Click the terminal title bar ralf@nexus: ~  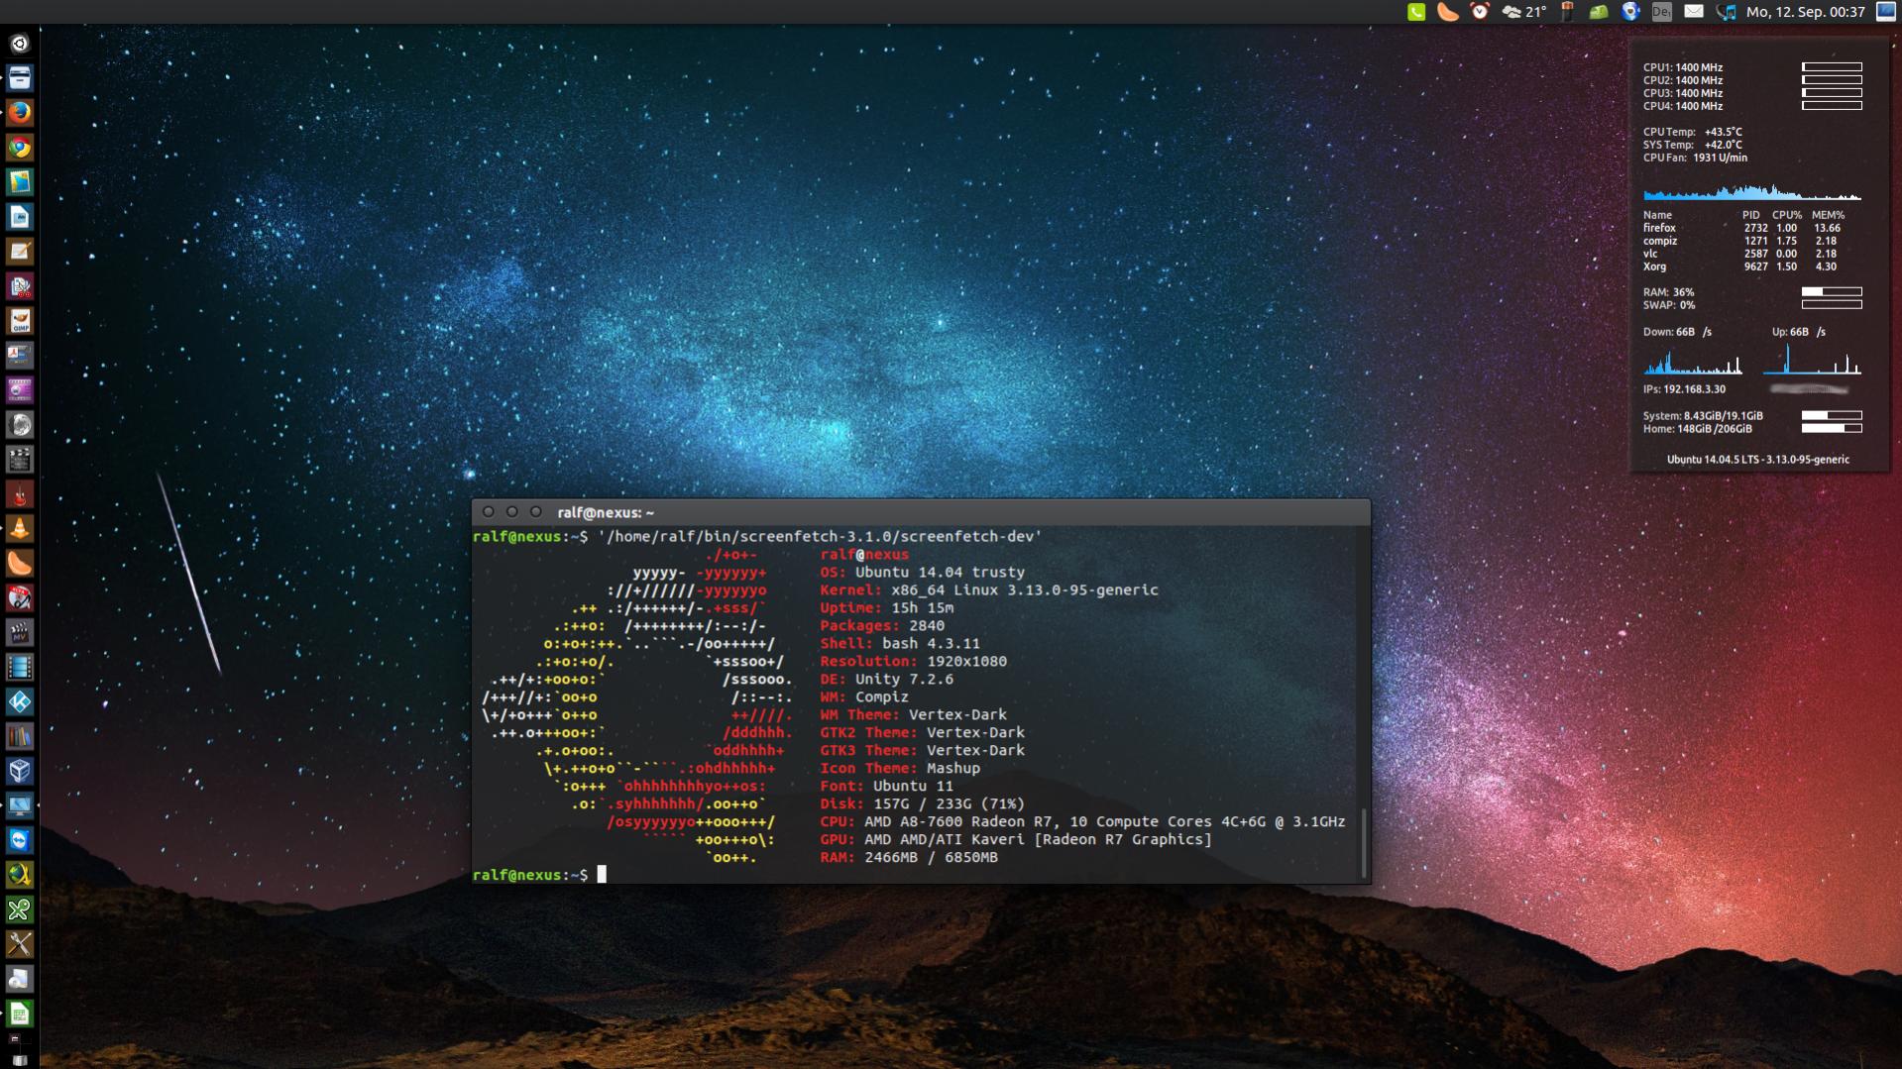pyautogui.click(x=921, y=512)
